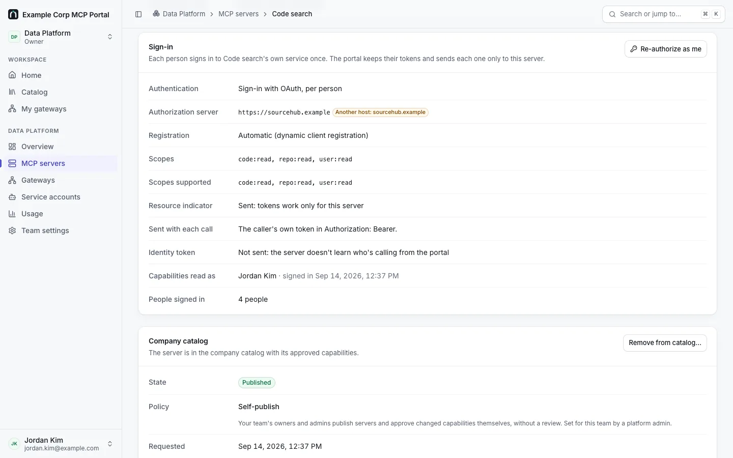The height and width of the screenshot is (458, 733).
Task: Click the search magnifier icon
Action: tap(612, 14)
